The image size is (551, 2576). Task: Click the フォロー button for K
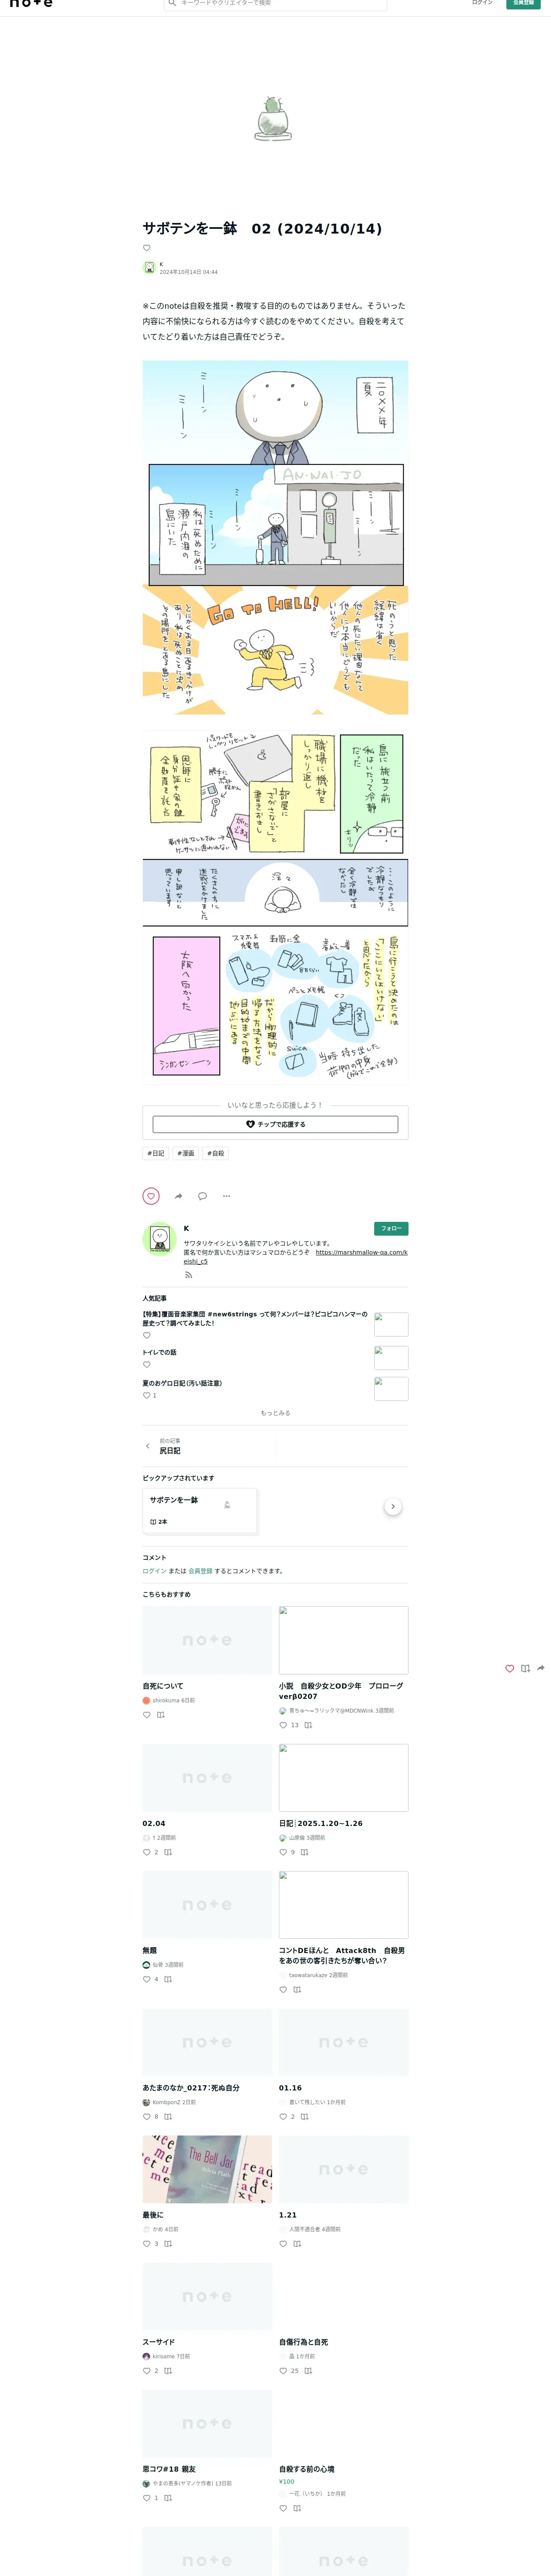[x=391, y=1228]
